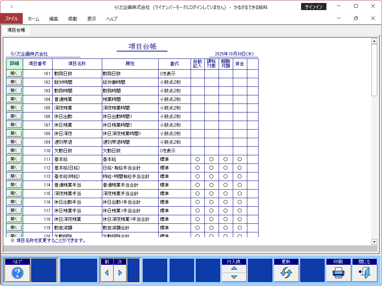Open details for item 116 休日出勤手当
Viewport: 382px width, 286px height.
click(x=14, y=202)
